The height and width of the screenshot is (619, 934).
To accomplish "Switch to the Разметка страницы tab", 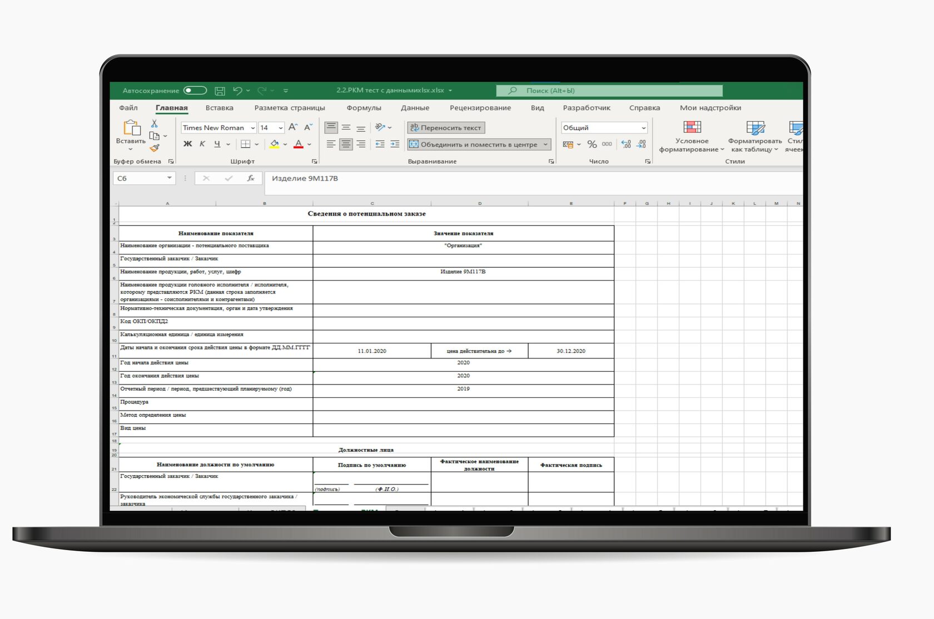I will point(290,108).
